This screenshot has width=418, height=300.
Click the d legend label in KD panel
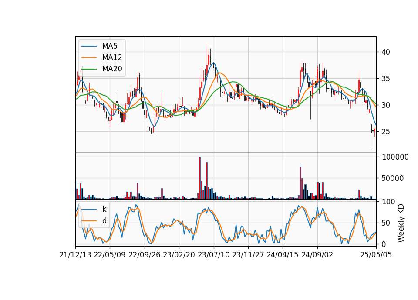[104, 221]
